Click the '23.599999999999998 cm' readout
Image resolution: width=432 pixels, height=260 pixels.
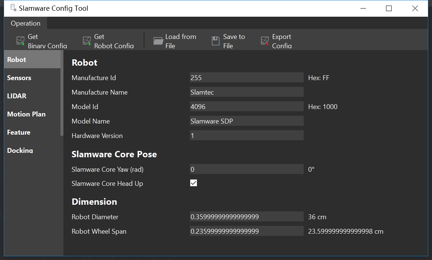(x=346, y=231)
